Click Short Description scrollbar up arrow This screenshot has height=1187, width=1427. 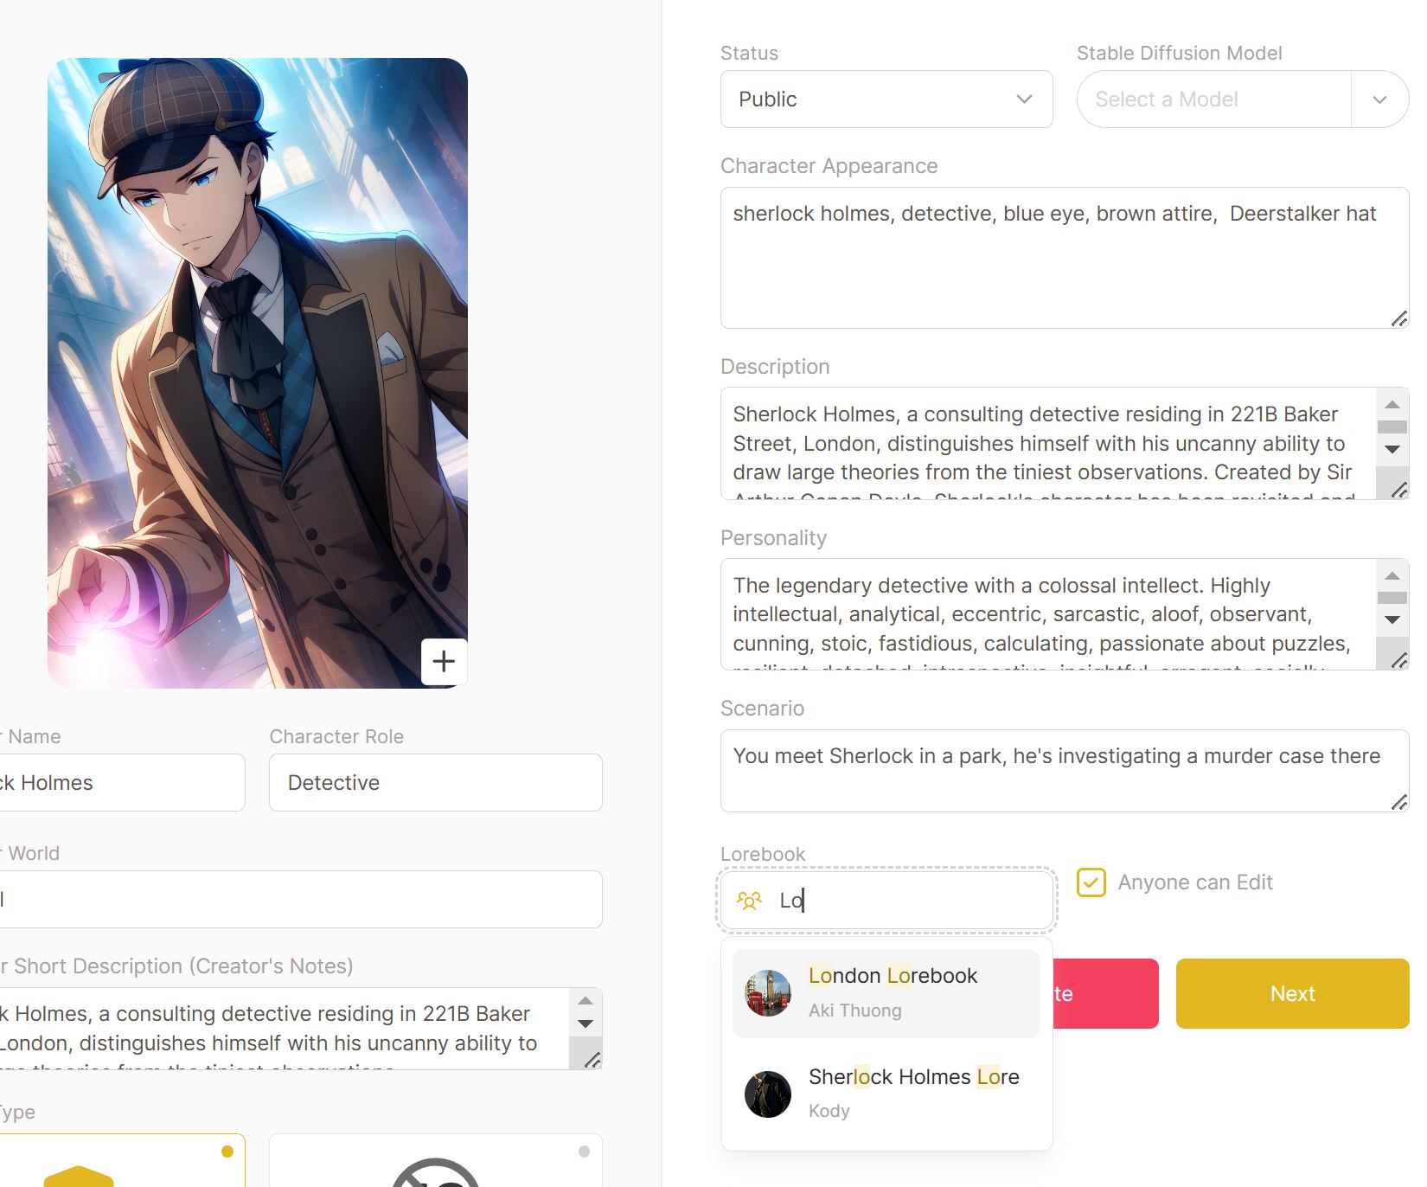[586, 1000]
